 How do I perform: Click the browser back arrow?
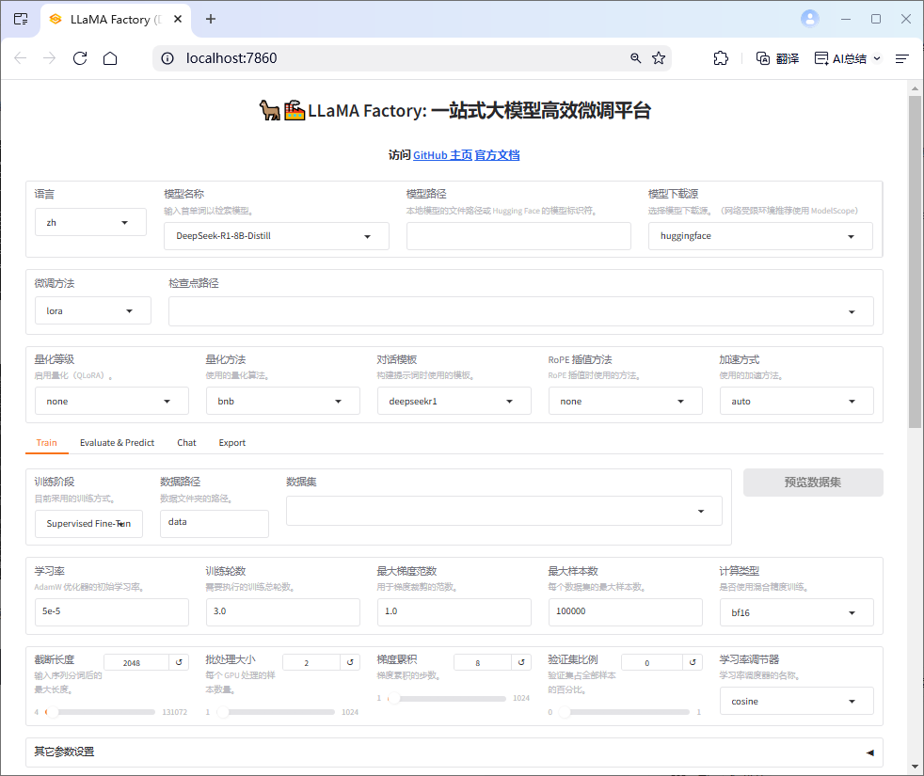[x=21, y=57]
